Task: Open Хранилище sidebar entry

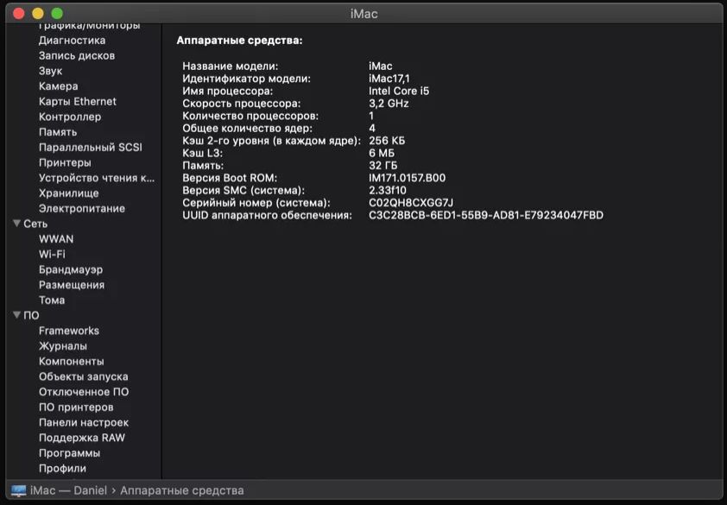Action: click(x=68, y=193)
